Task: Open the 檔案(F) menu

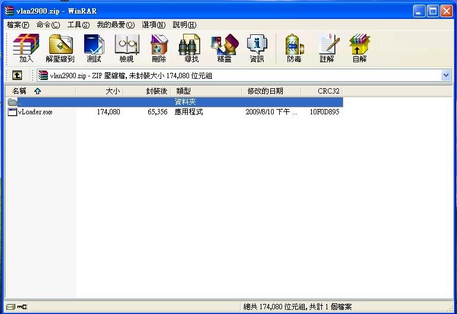Action: coord(18,24)
